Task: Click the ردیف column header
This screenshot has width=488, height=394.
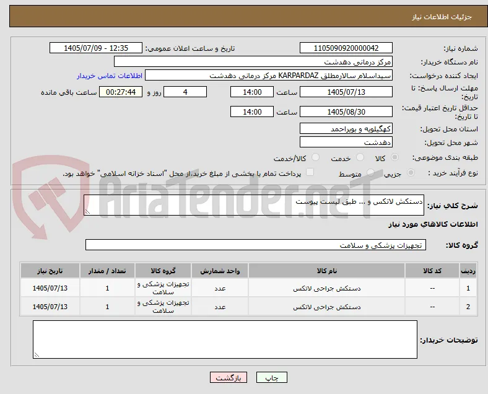Action: click(x=468, y=271)
